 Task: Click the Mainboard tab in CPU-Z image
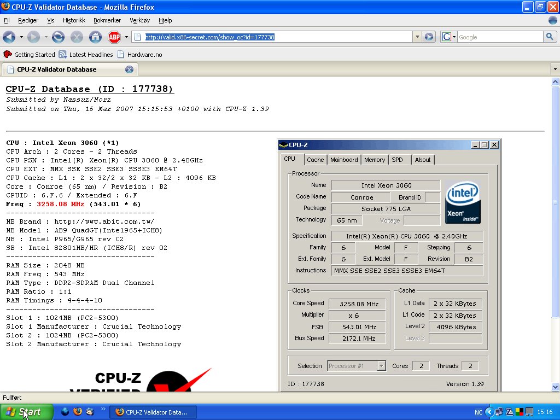(x=344, y=160)
